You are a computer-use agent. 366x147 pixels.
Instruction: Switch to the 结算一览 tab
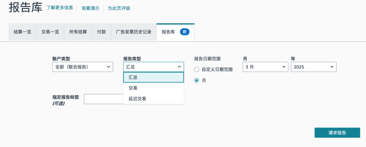click(x=22, y=32)
